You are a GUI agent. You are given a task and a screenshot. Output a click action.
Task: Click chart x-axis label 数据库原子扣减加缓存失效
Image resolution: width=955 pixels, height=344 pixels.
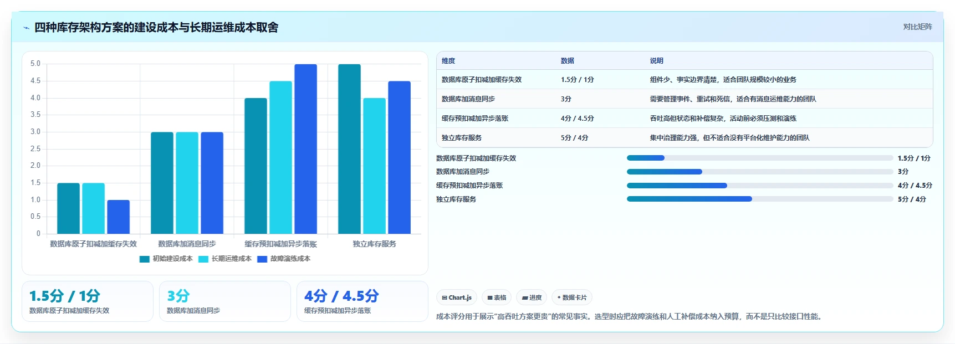[93, 244]
